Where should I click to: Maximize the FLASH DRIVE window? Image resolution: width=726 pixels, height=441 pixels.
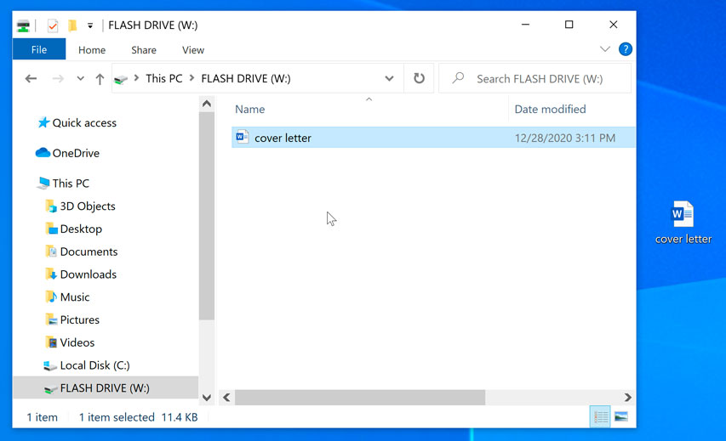pyautogui.click(x=569, y=25)
